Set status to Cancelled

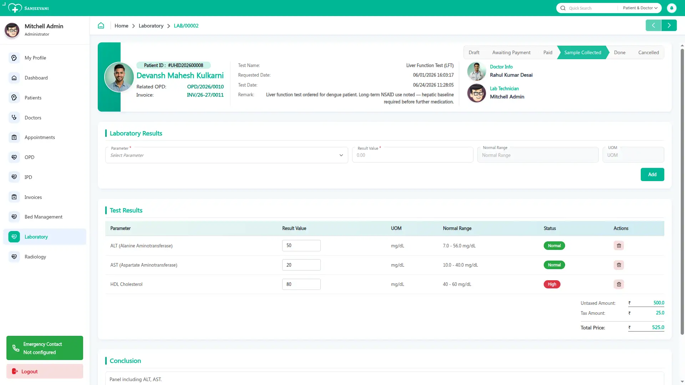648,52
